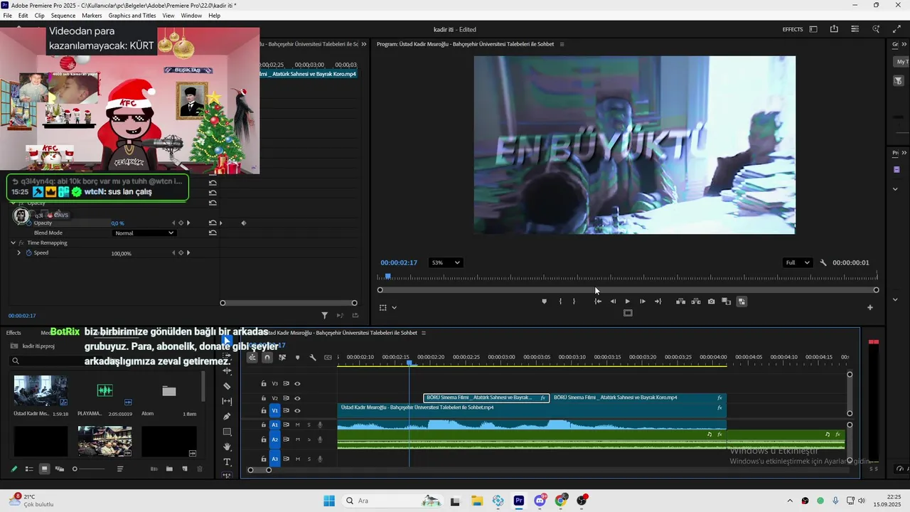Add a marker in the timeline header

(x=297, y=358)
